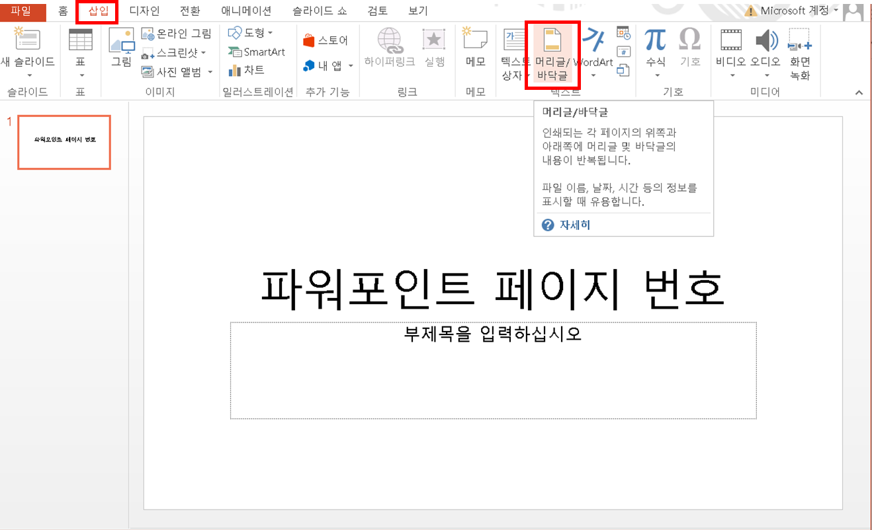
Task: Open Header/Footer (머리글/바닥글) dialog
Action: [x=552, y=54]
